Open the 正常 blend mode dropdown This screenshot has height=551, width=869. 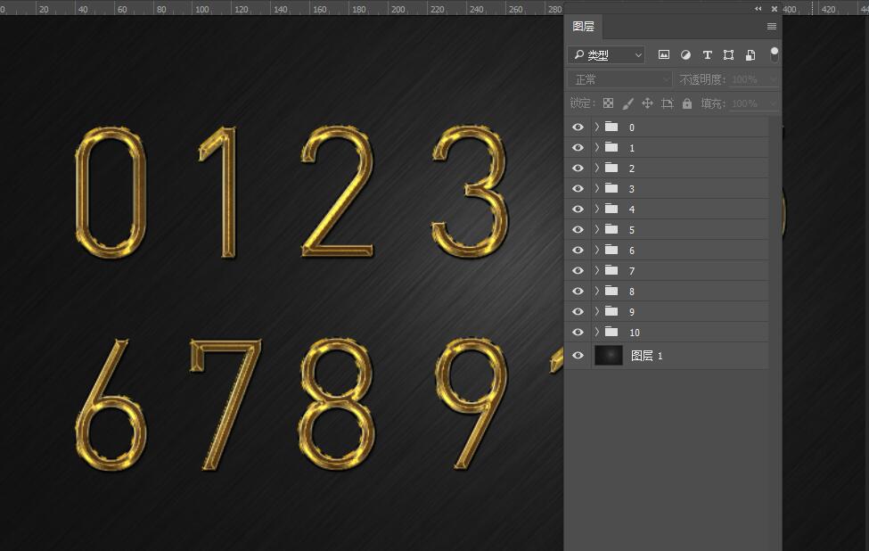click(620, 79)
